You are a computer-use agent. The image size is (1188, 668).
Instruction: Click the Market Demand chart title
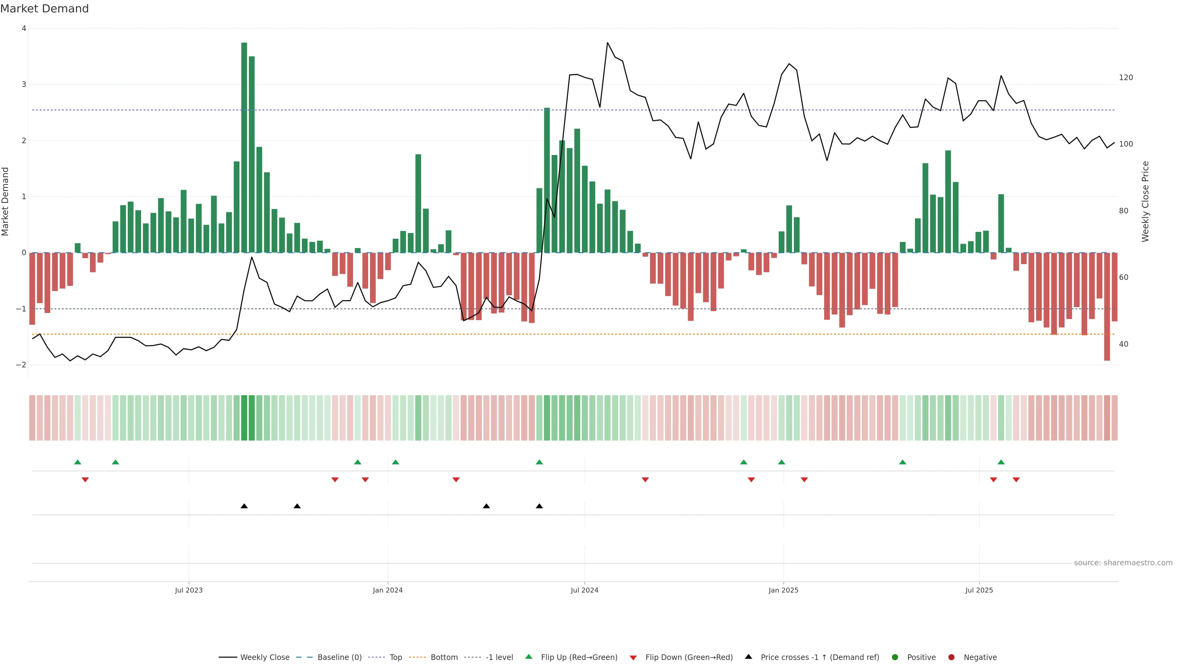pos(44,9)
